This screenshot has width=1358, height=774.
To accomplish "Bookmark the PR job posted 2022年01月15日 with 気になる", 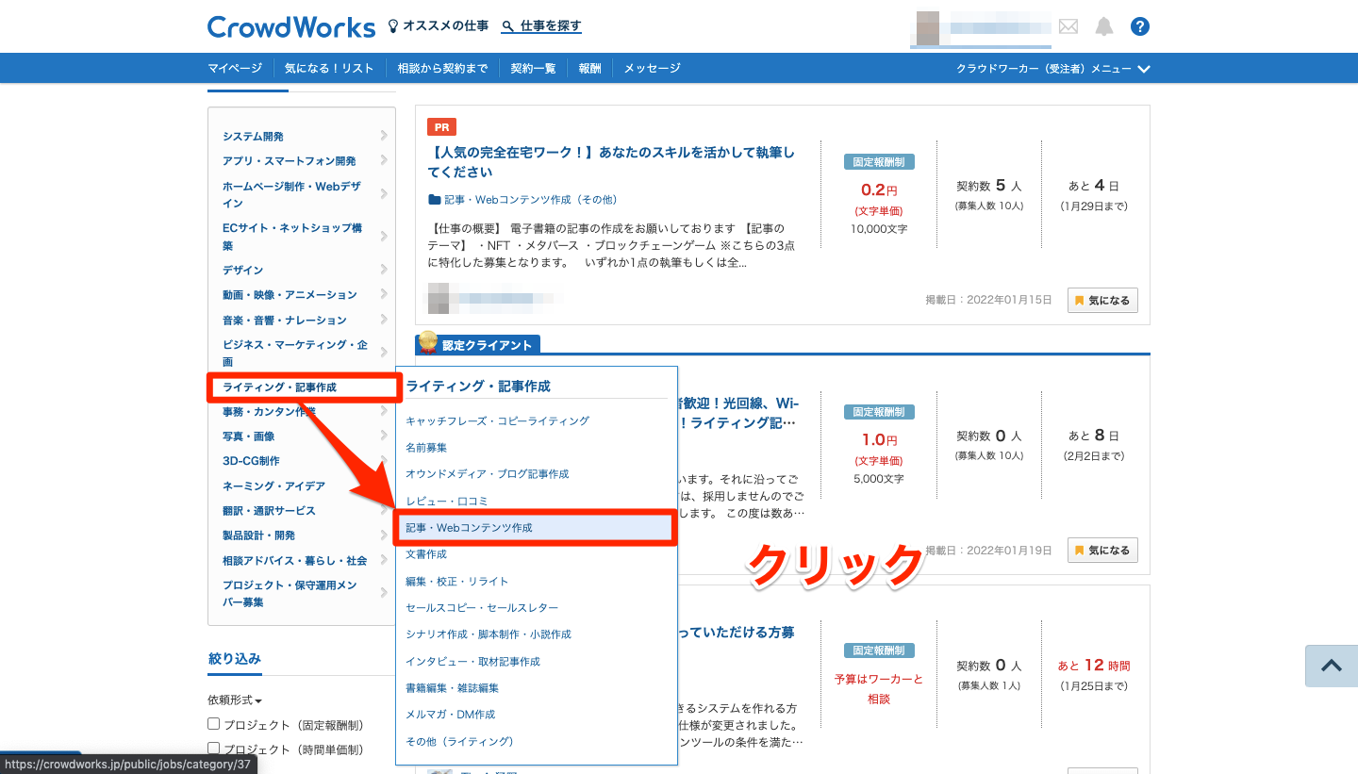I will (x=1102, y=300).
